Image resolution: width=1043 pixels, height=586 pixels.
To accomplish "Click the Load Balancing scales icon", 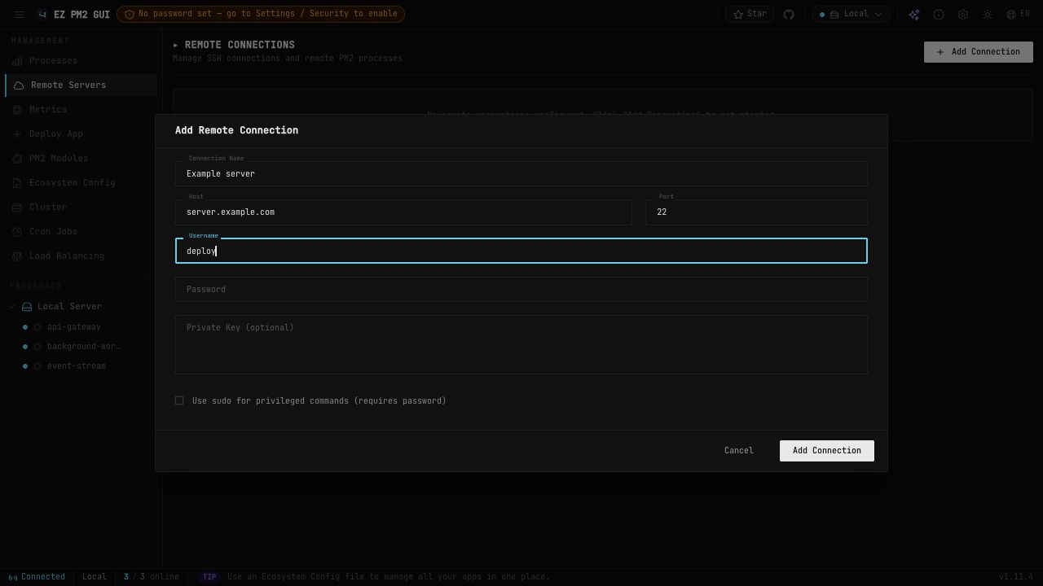I will click(x=17, y=256).
